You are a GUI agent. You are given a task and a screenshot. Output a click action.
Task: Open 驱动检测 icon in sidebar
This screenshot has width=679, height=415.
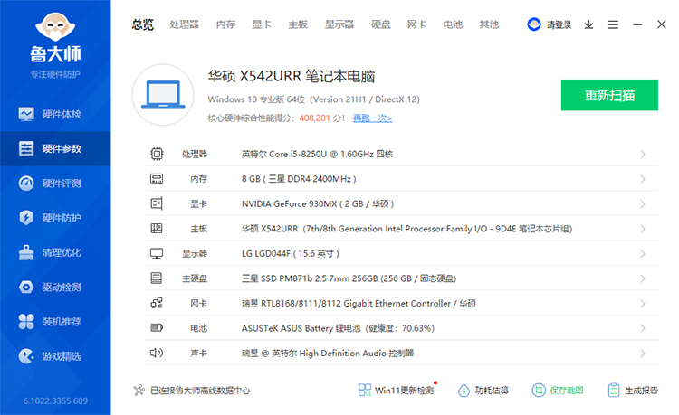26,287
